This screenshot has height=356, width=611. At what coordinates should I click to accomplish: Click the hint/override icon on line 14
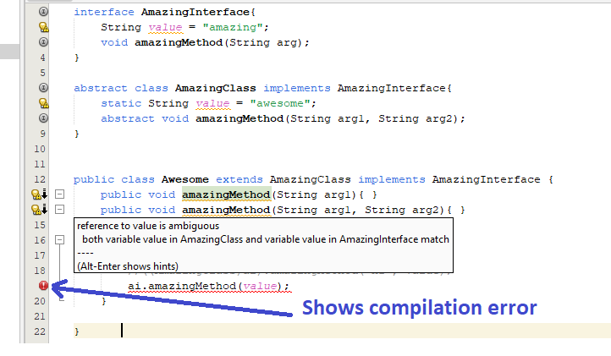(38, 210)
